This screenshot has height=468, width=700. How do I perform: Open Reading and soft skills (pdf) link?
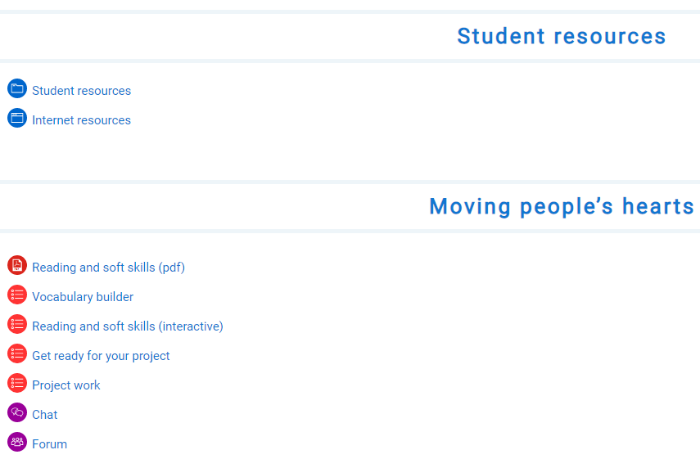click(x=108, y=268)
